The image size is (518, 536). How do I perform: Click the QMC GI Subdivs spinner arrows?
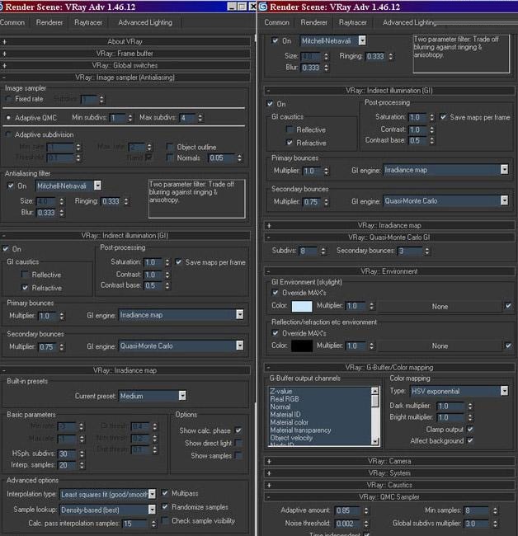[323, 252]
